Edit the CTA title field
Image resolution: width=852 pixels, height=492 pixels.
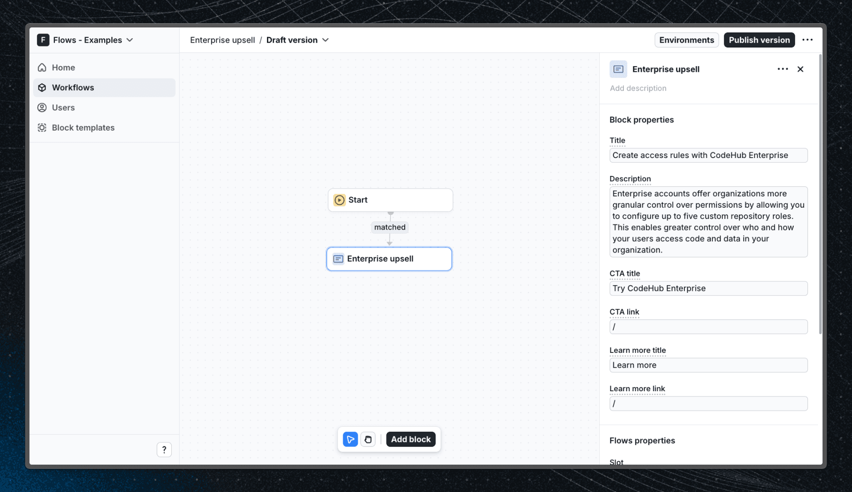708,288
